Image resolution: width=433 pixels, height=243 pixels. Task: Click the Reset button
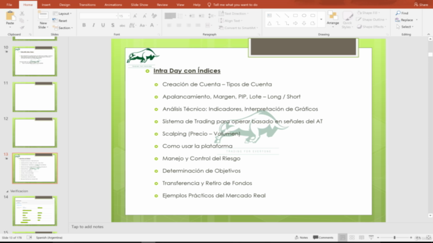click(60, 21)
